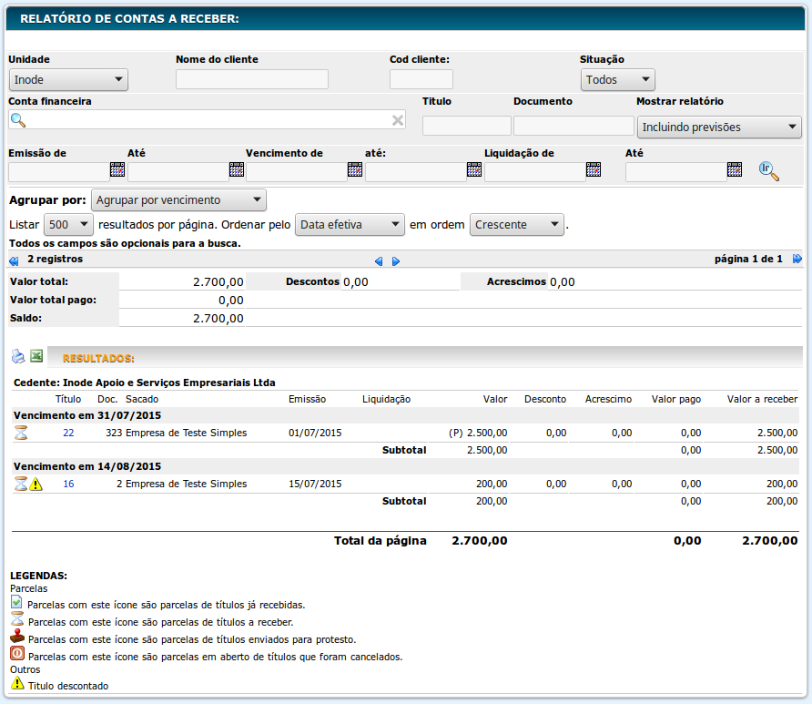Open calendar for Vencimento de field
812x704 pixels.
coord(355,169)
